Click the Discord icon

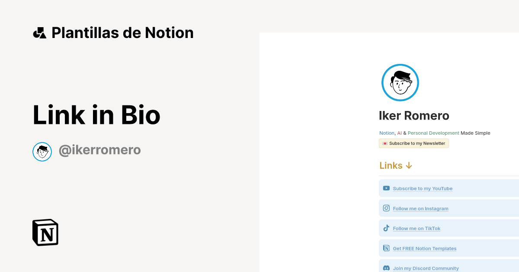coord(386,268)
